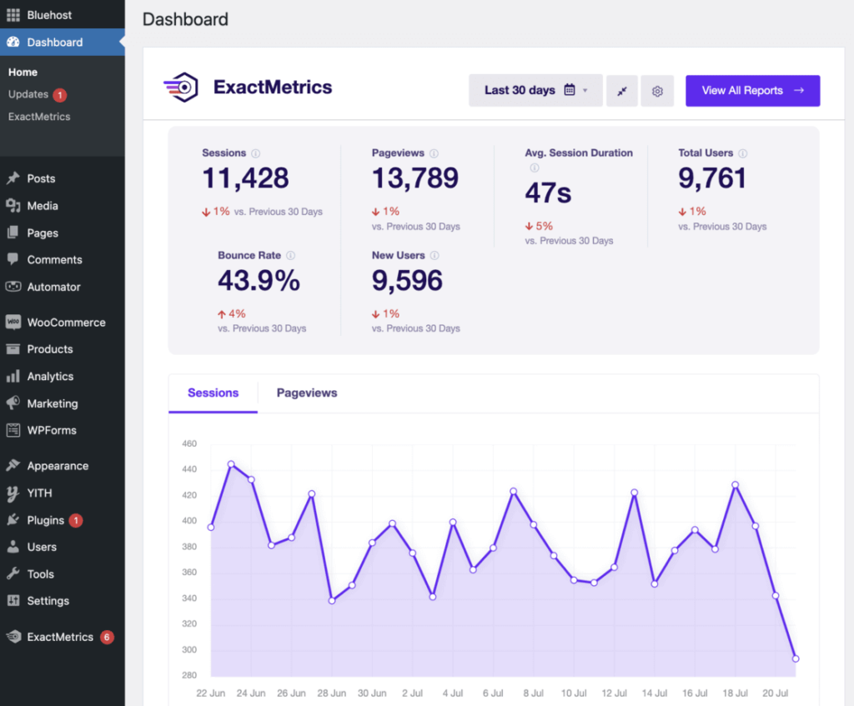Image resolution: width=854 pixels, height=706 pixels.
Task: Switch to the Pageviews tab
Action: coord(307,393)
